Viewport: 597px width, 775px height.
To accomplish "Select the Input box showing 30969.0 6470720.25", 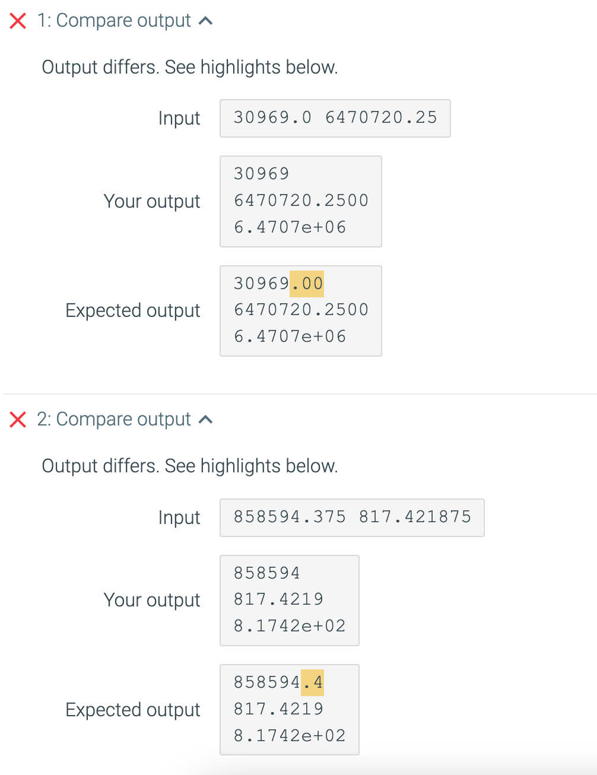I will (335, 118).
